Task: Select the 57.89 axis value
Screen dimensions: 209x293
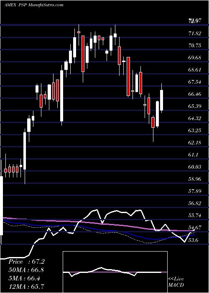Action: click(x=195, y=191)
